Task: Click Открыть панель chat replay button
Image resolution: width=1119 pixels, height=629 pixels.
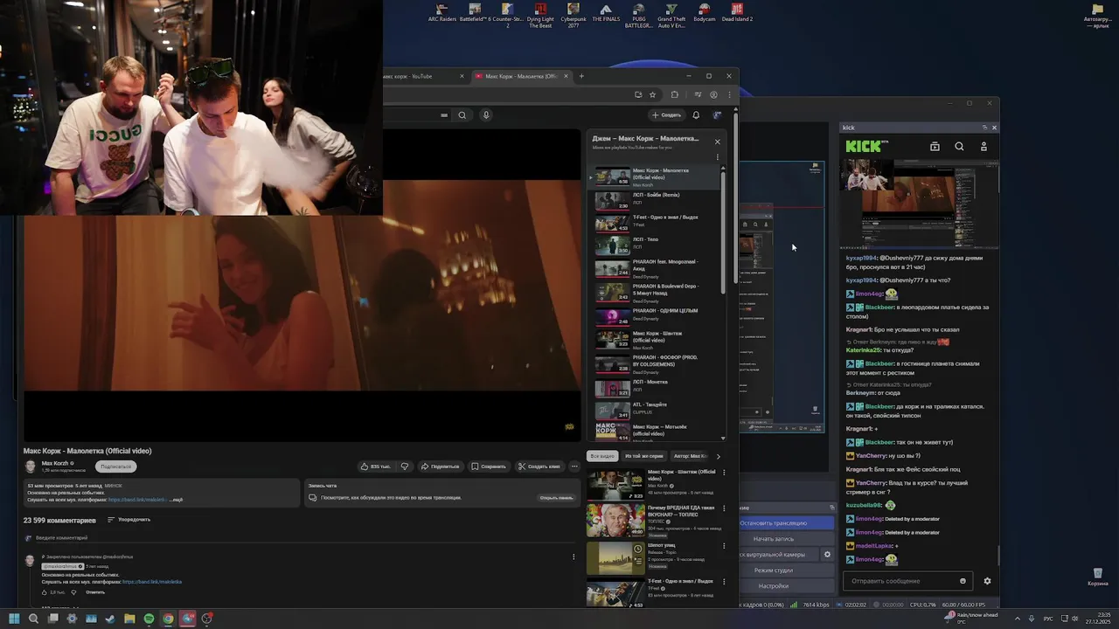Action: point(556,498)
